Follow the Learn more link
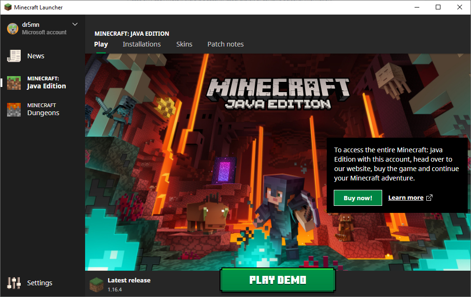The image size is (471, 297). point(406,197)
